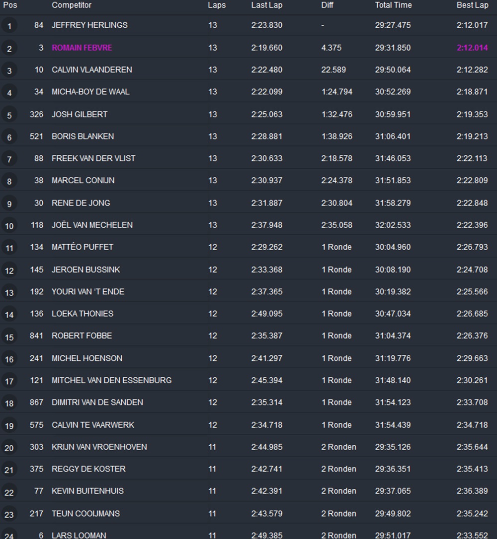Click Kevin Buitenhuis competitor name
This screenshot has width=497, height=539.
[x=87, y=491]
